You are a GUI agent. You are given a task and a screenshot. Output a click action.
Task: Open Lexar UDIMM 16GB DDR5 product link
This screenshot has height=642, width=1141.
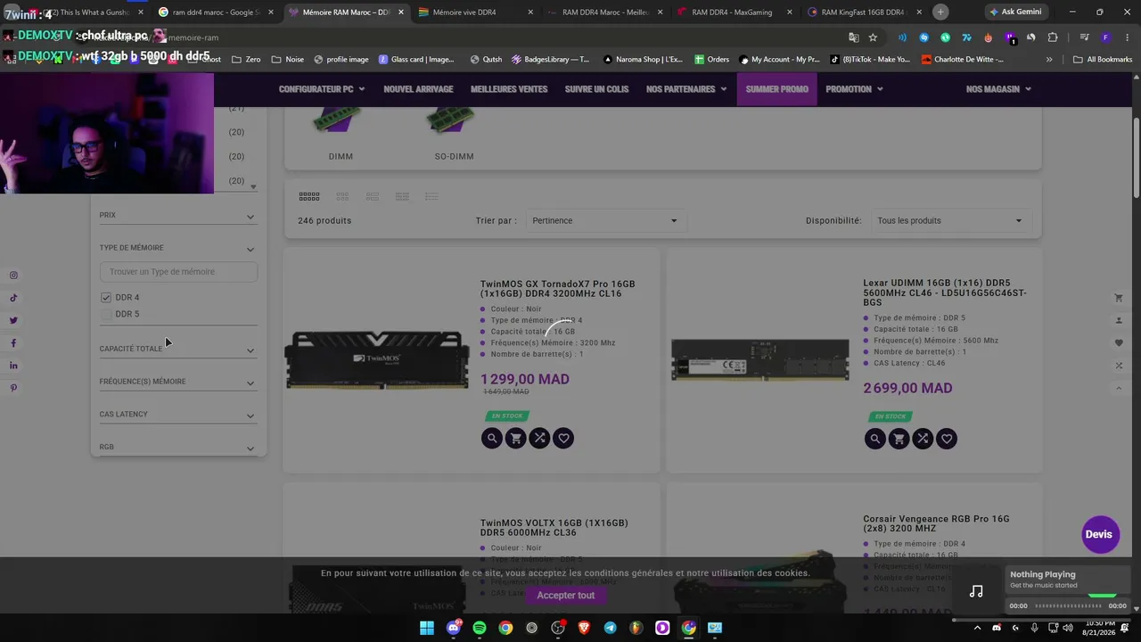coord(945,293)
